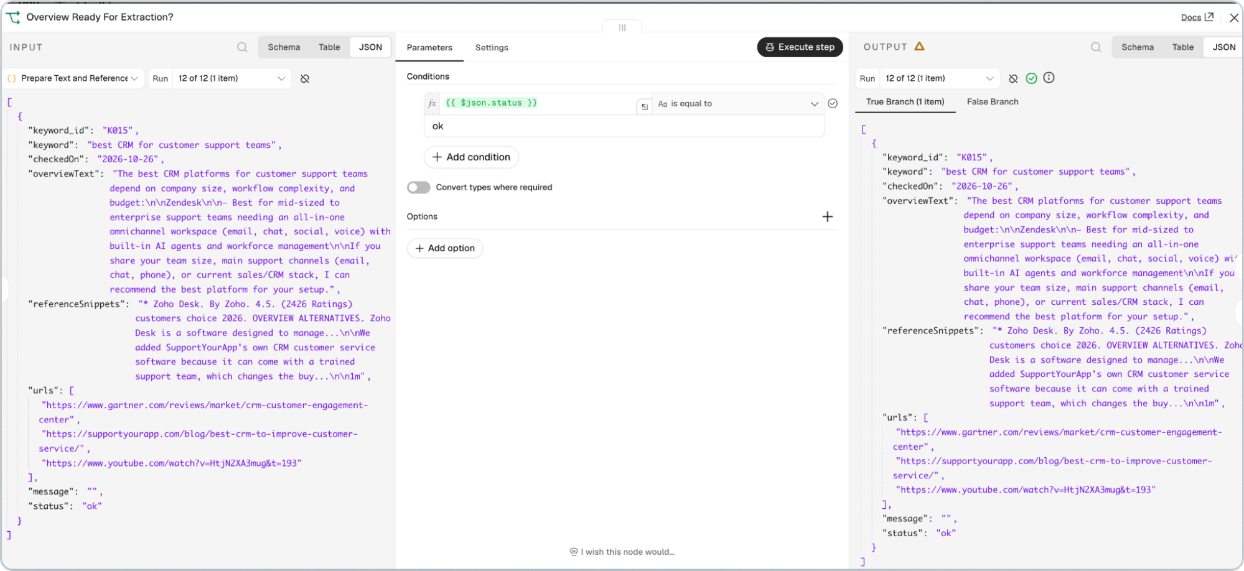
Task: Click the $json.status expression field
Action: point(538,103)
